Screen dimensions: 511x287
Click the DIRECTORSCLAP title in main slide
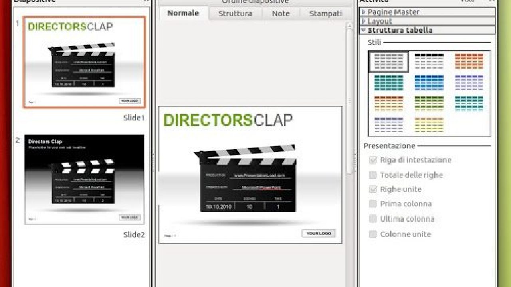coord(228,120)
